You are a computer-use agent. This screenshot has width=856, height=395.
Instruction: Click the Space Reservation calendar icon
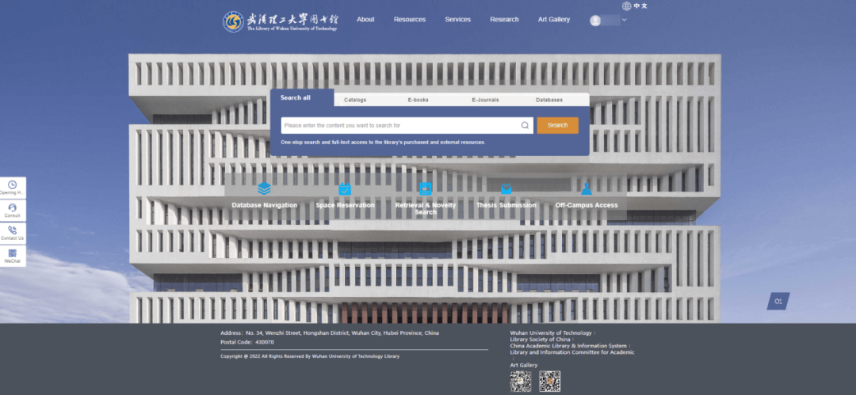click(345, 188)
